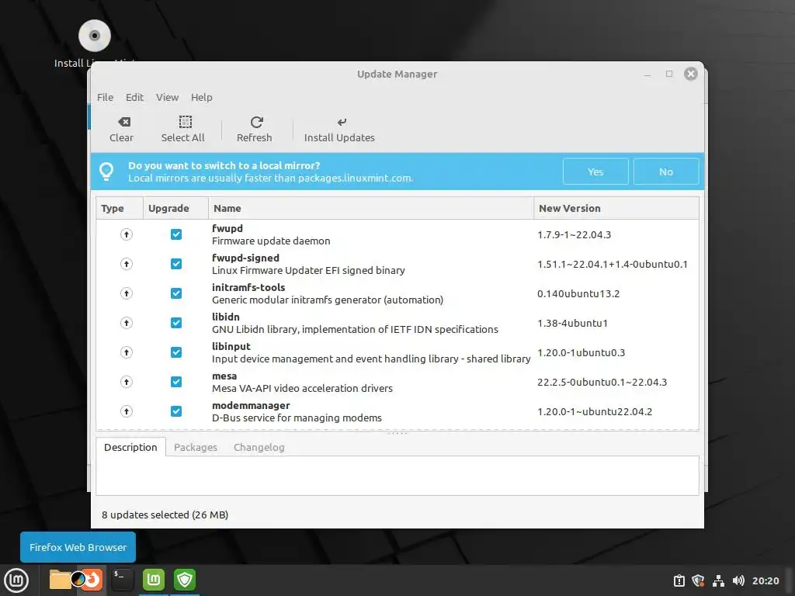Click the Update Manager shield taskbar icon
The height and width of the screenshot is (596, 795).
tap(185, 579)
